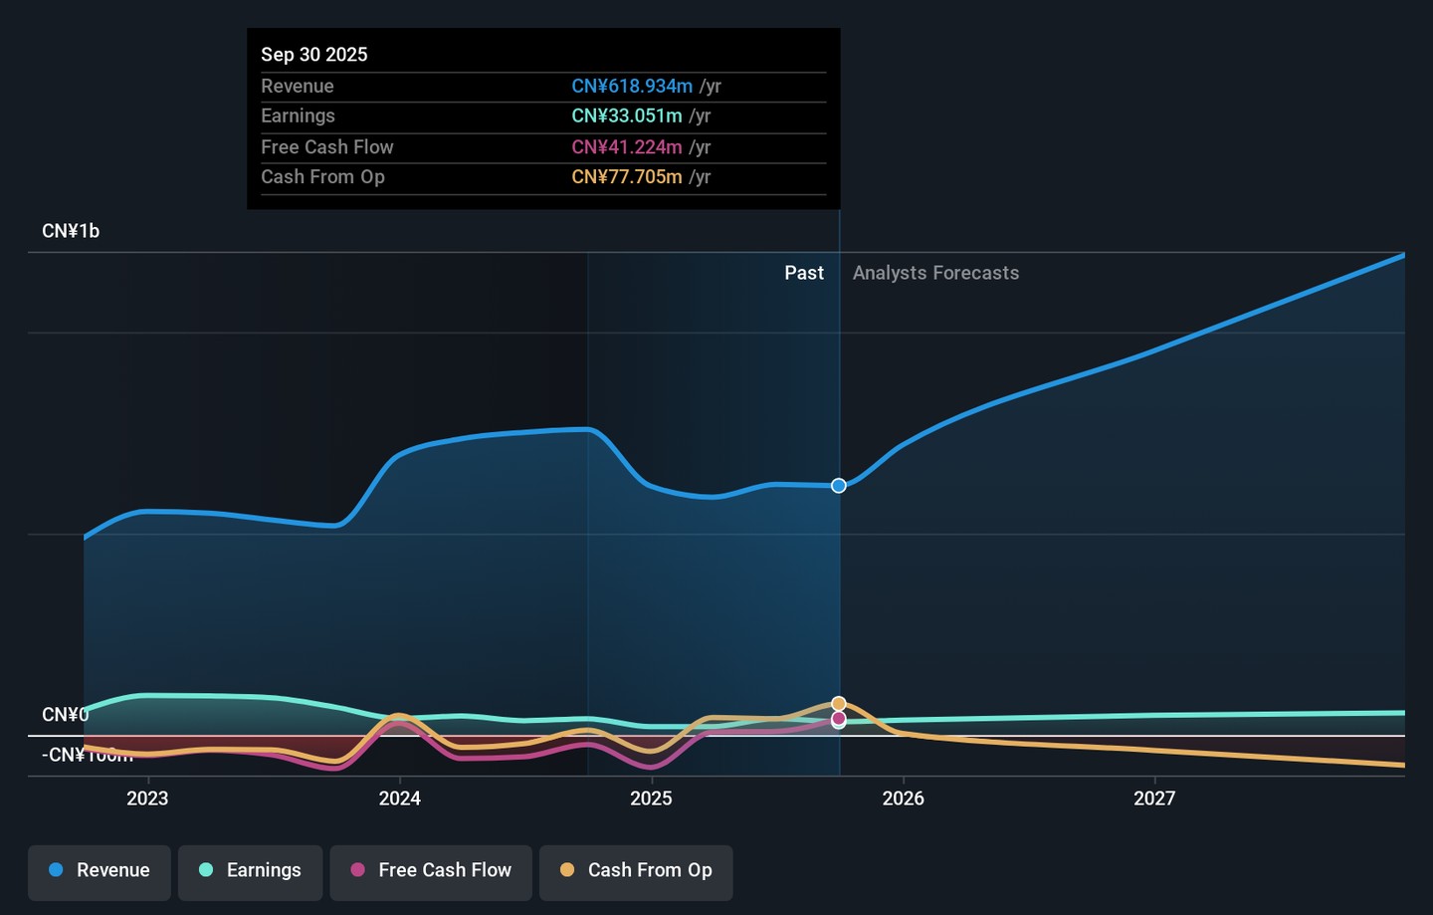
Task: Toggle the Cash From Op legend button
Action: tap(636, 872)
